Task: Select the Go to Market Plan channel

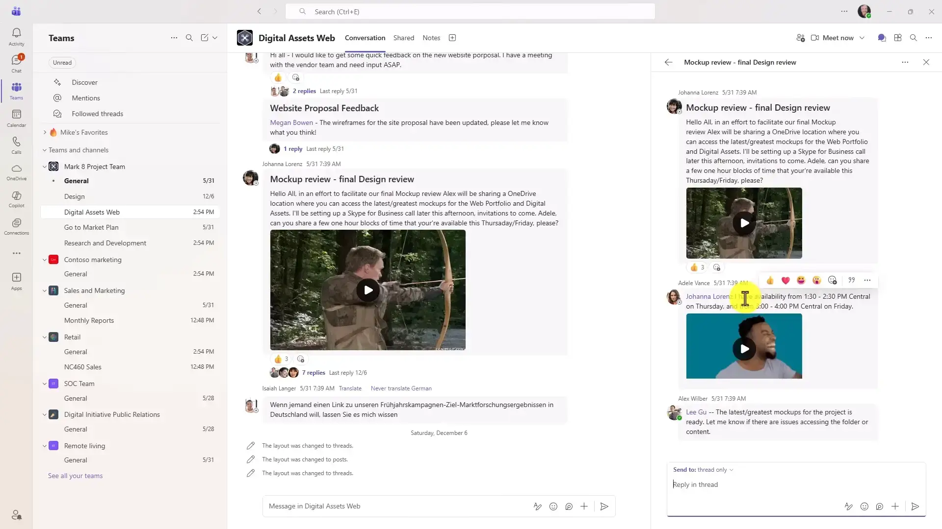Action: pos(130,227)
